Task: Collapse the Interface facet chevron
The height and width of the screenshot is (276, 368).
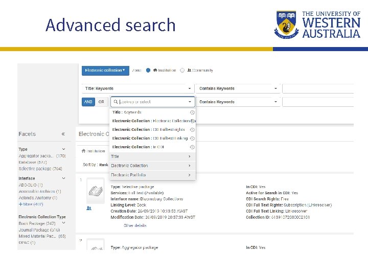Action: pyautogui.click(x=63, y=178)
